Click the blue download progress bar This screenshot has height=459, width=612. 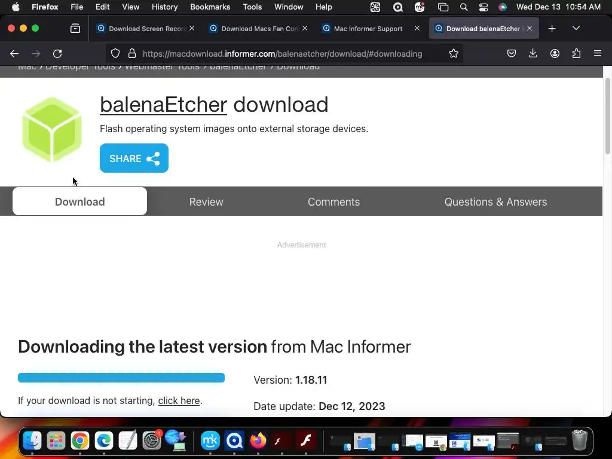coord(121,378)
